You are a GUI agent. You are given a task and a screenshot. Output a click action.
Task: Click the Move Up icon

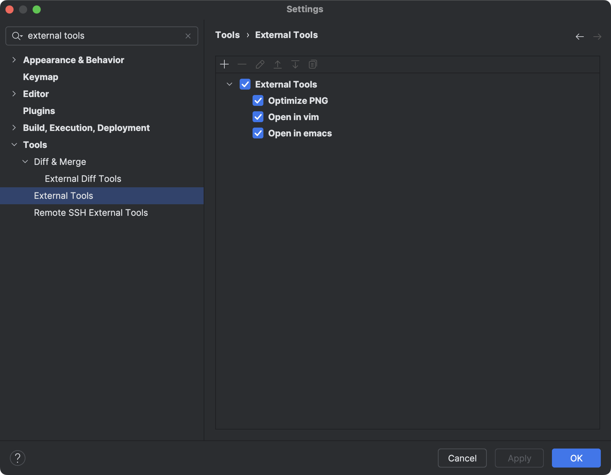pos(277,64)
